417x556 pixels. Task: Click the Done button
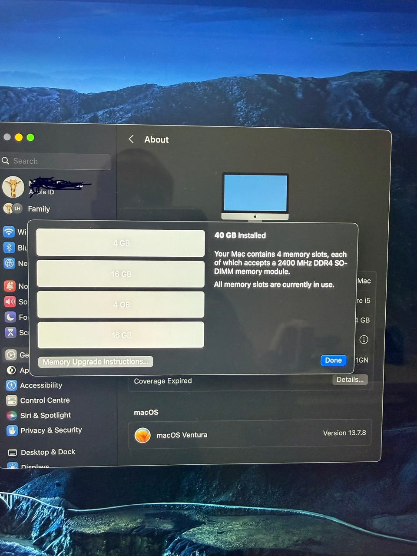click(x=333, y=360)
